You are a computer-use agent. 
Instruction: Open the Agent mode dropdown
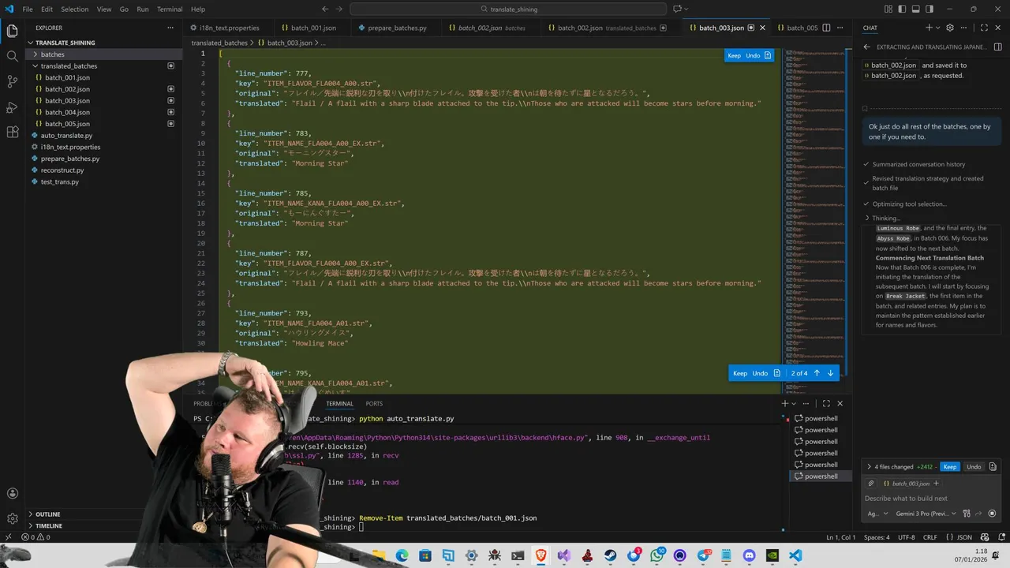pos(877,514)
